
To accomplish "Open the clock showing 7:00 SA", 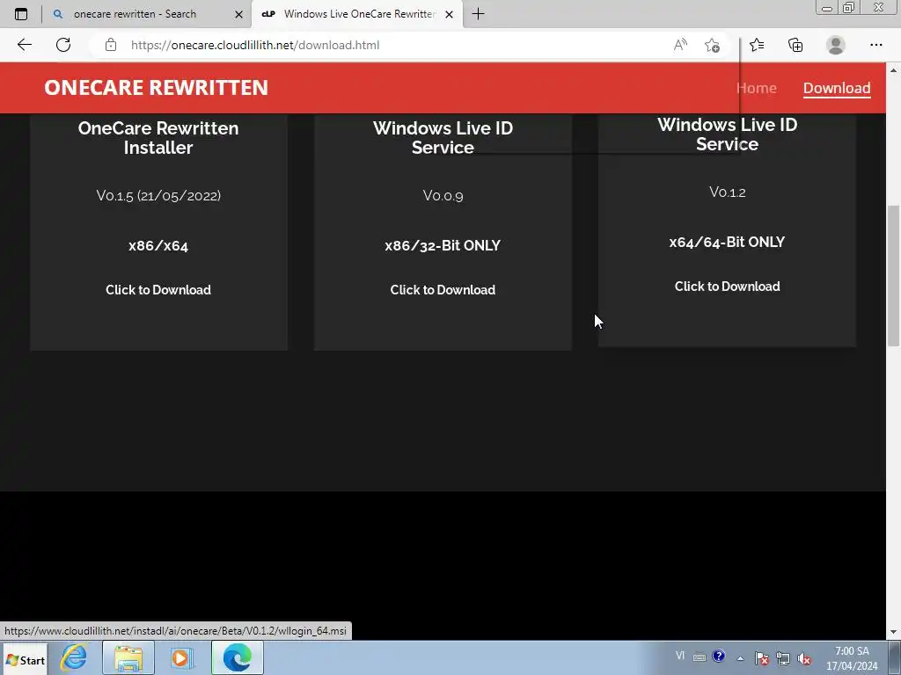I will point(852,658).
